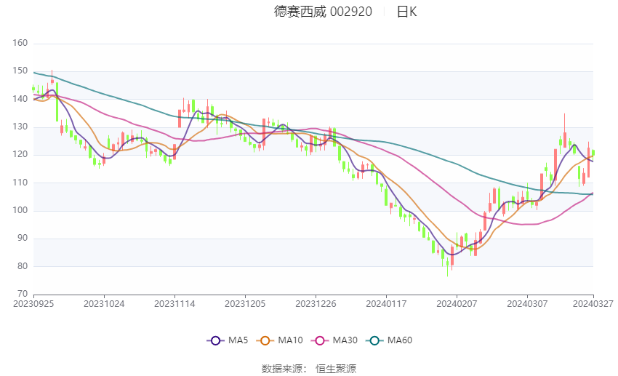Screen dimensions: 618x376
Task: Click the MA5 legend text label
Action: click(x=238, y=340)
